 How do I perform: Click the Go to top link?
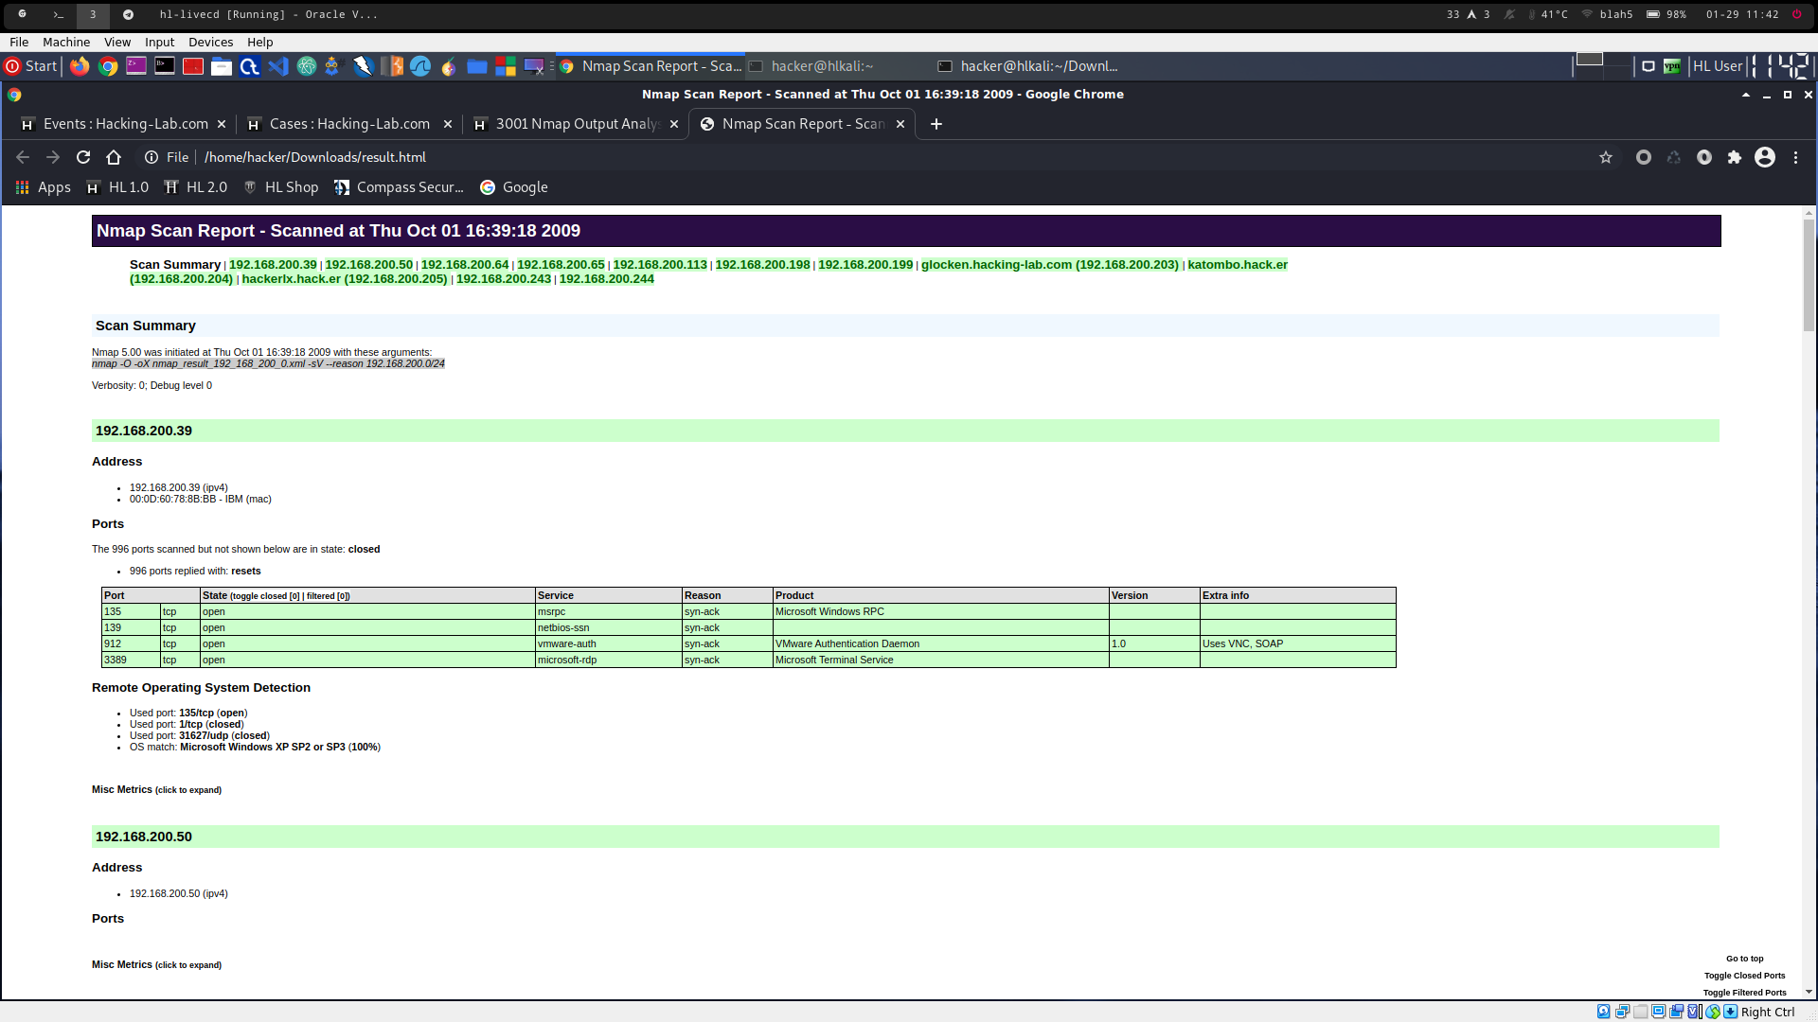coord(1744,959)
